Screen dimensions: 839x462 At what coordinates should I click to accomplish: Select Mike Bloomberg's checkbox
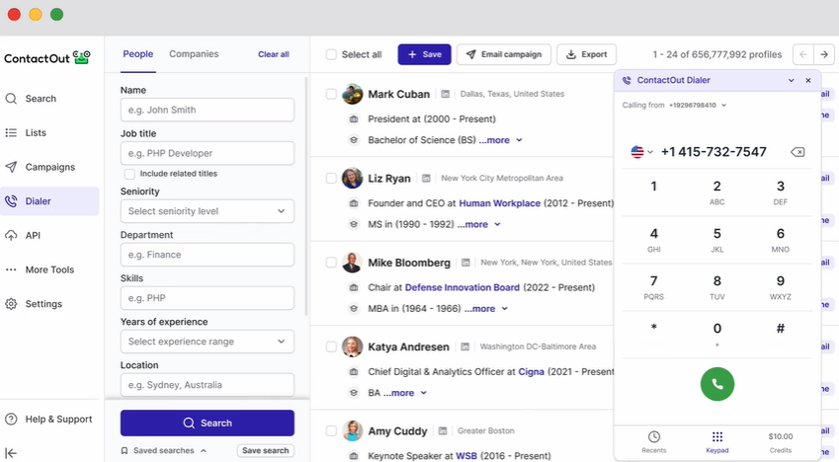331,263
